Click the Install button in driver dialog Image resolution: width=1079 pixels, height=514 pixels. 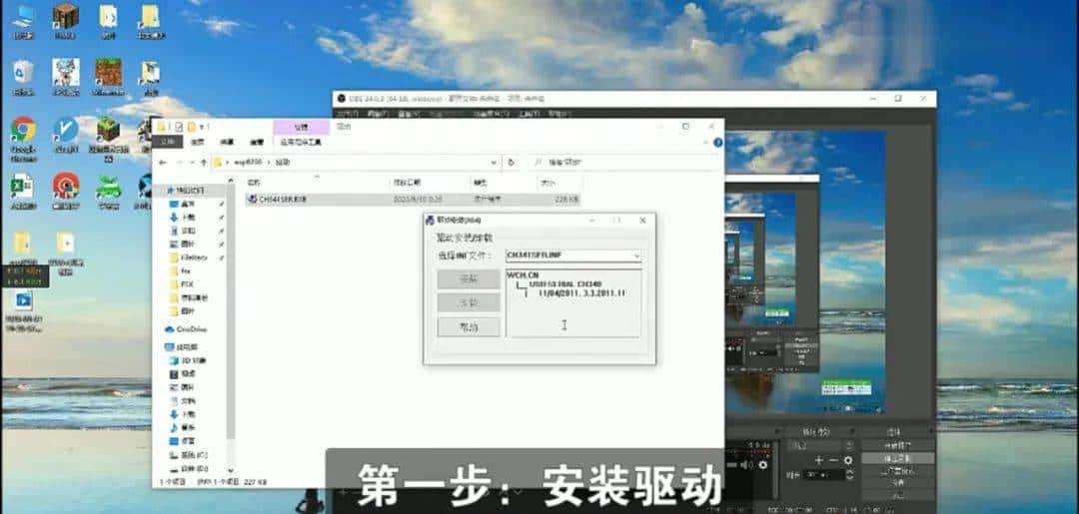469,279
